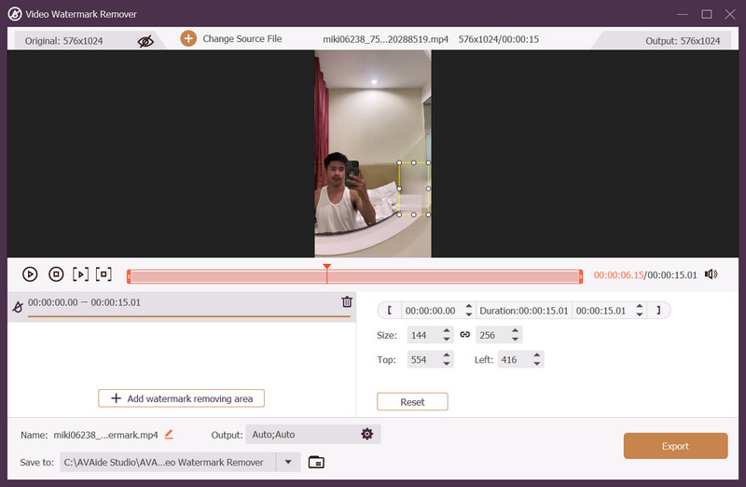Image resolution: width=746 pixels, height=487 pixels.
Task: Click the frame selection bracket icon
Action: (x=104, y=274)
